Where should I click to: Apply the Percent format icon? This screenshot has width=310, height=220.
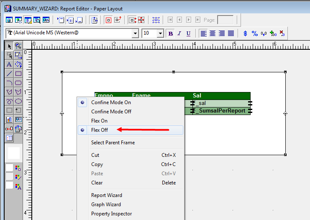tap(254, 33)
